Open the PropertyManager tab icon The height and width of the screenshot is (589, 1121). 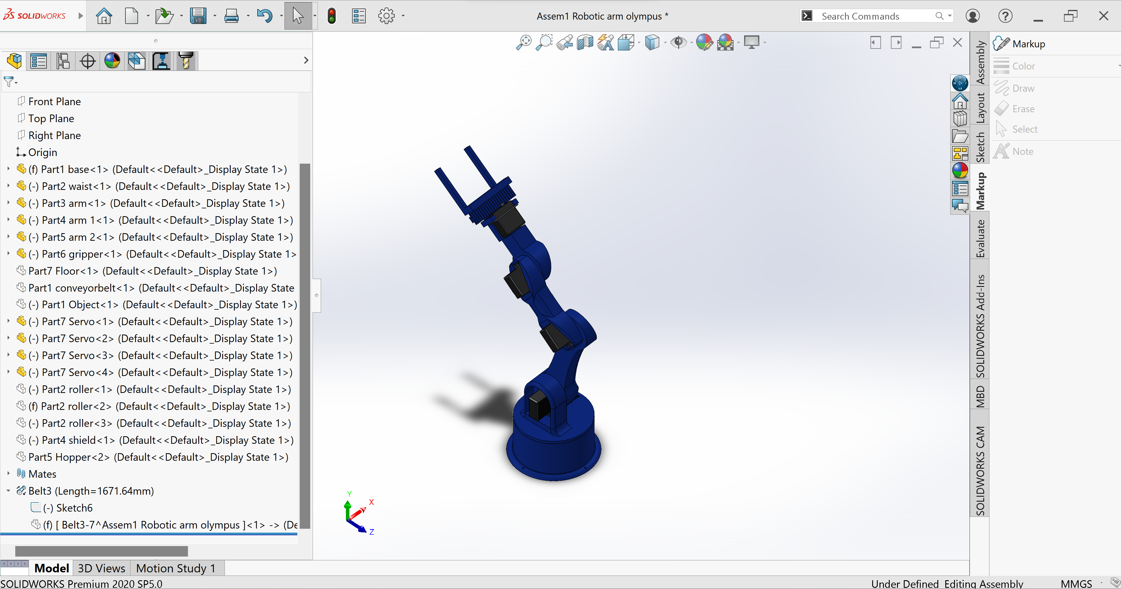39,61
